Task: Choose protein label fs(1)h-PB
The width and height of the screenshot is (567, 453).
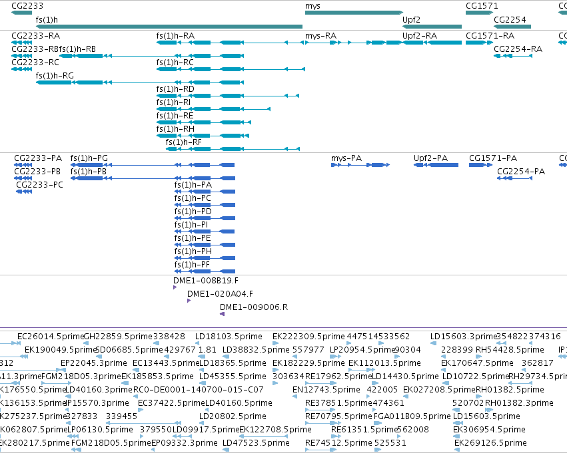Action: point(88,172)
